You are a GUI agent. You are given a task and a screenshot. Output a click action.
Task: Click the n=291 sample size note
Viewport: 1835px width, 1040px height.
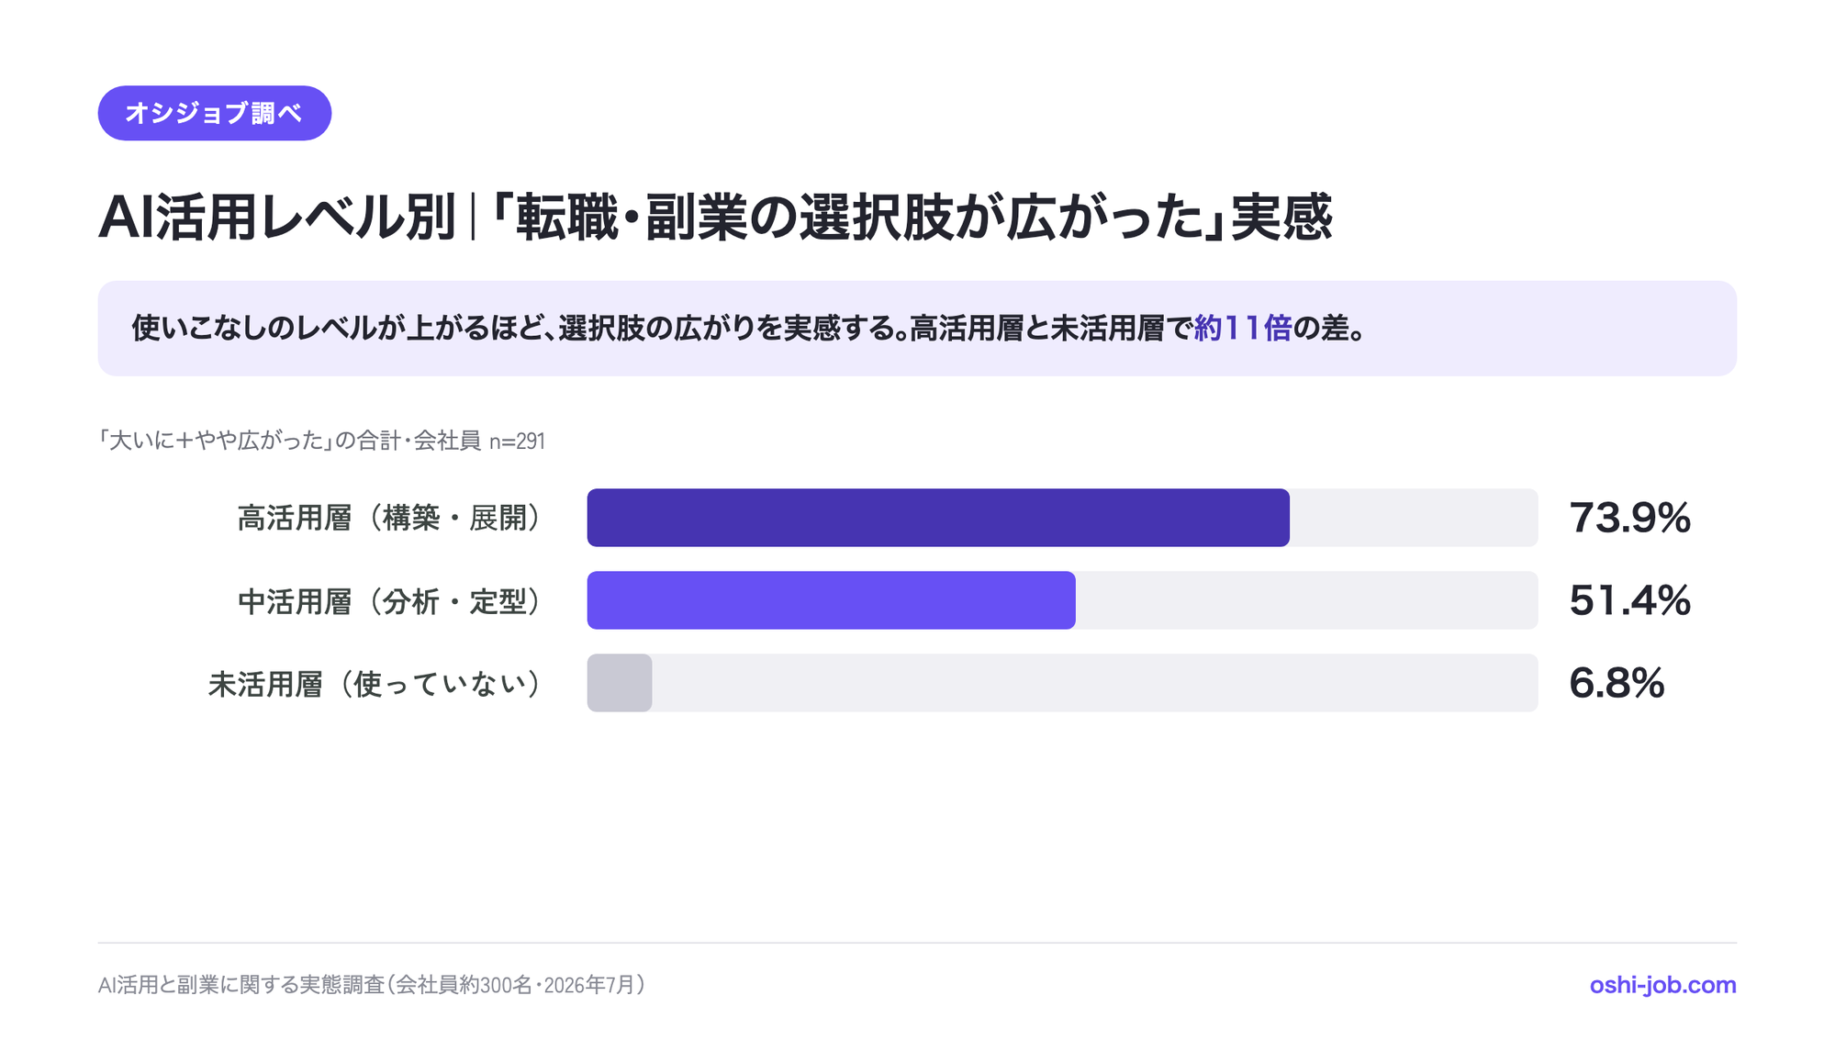[517, 442]
